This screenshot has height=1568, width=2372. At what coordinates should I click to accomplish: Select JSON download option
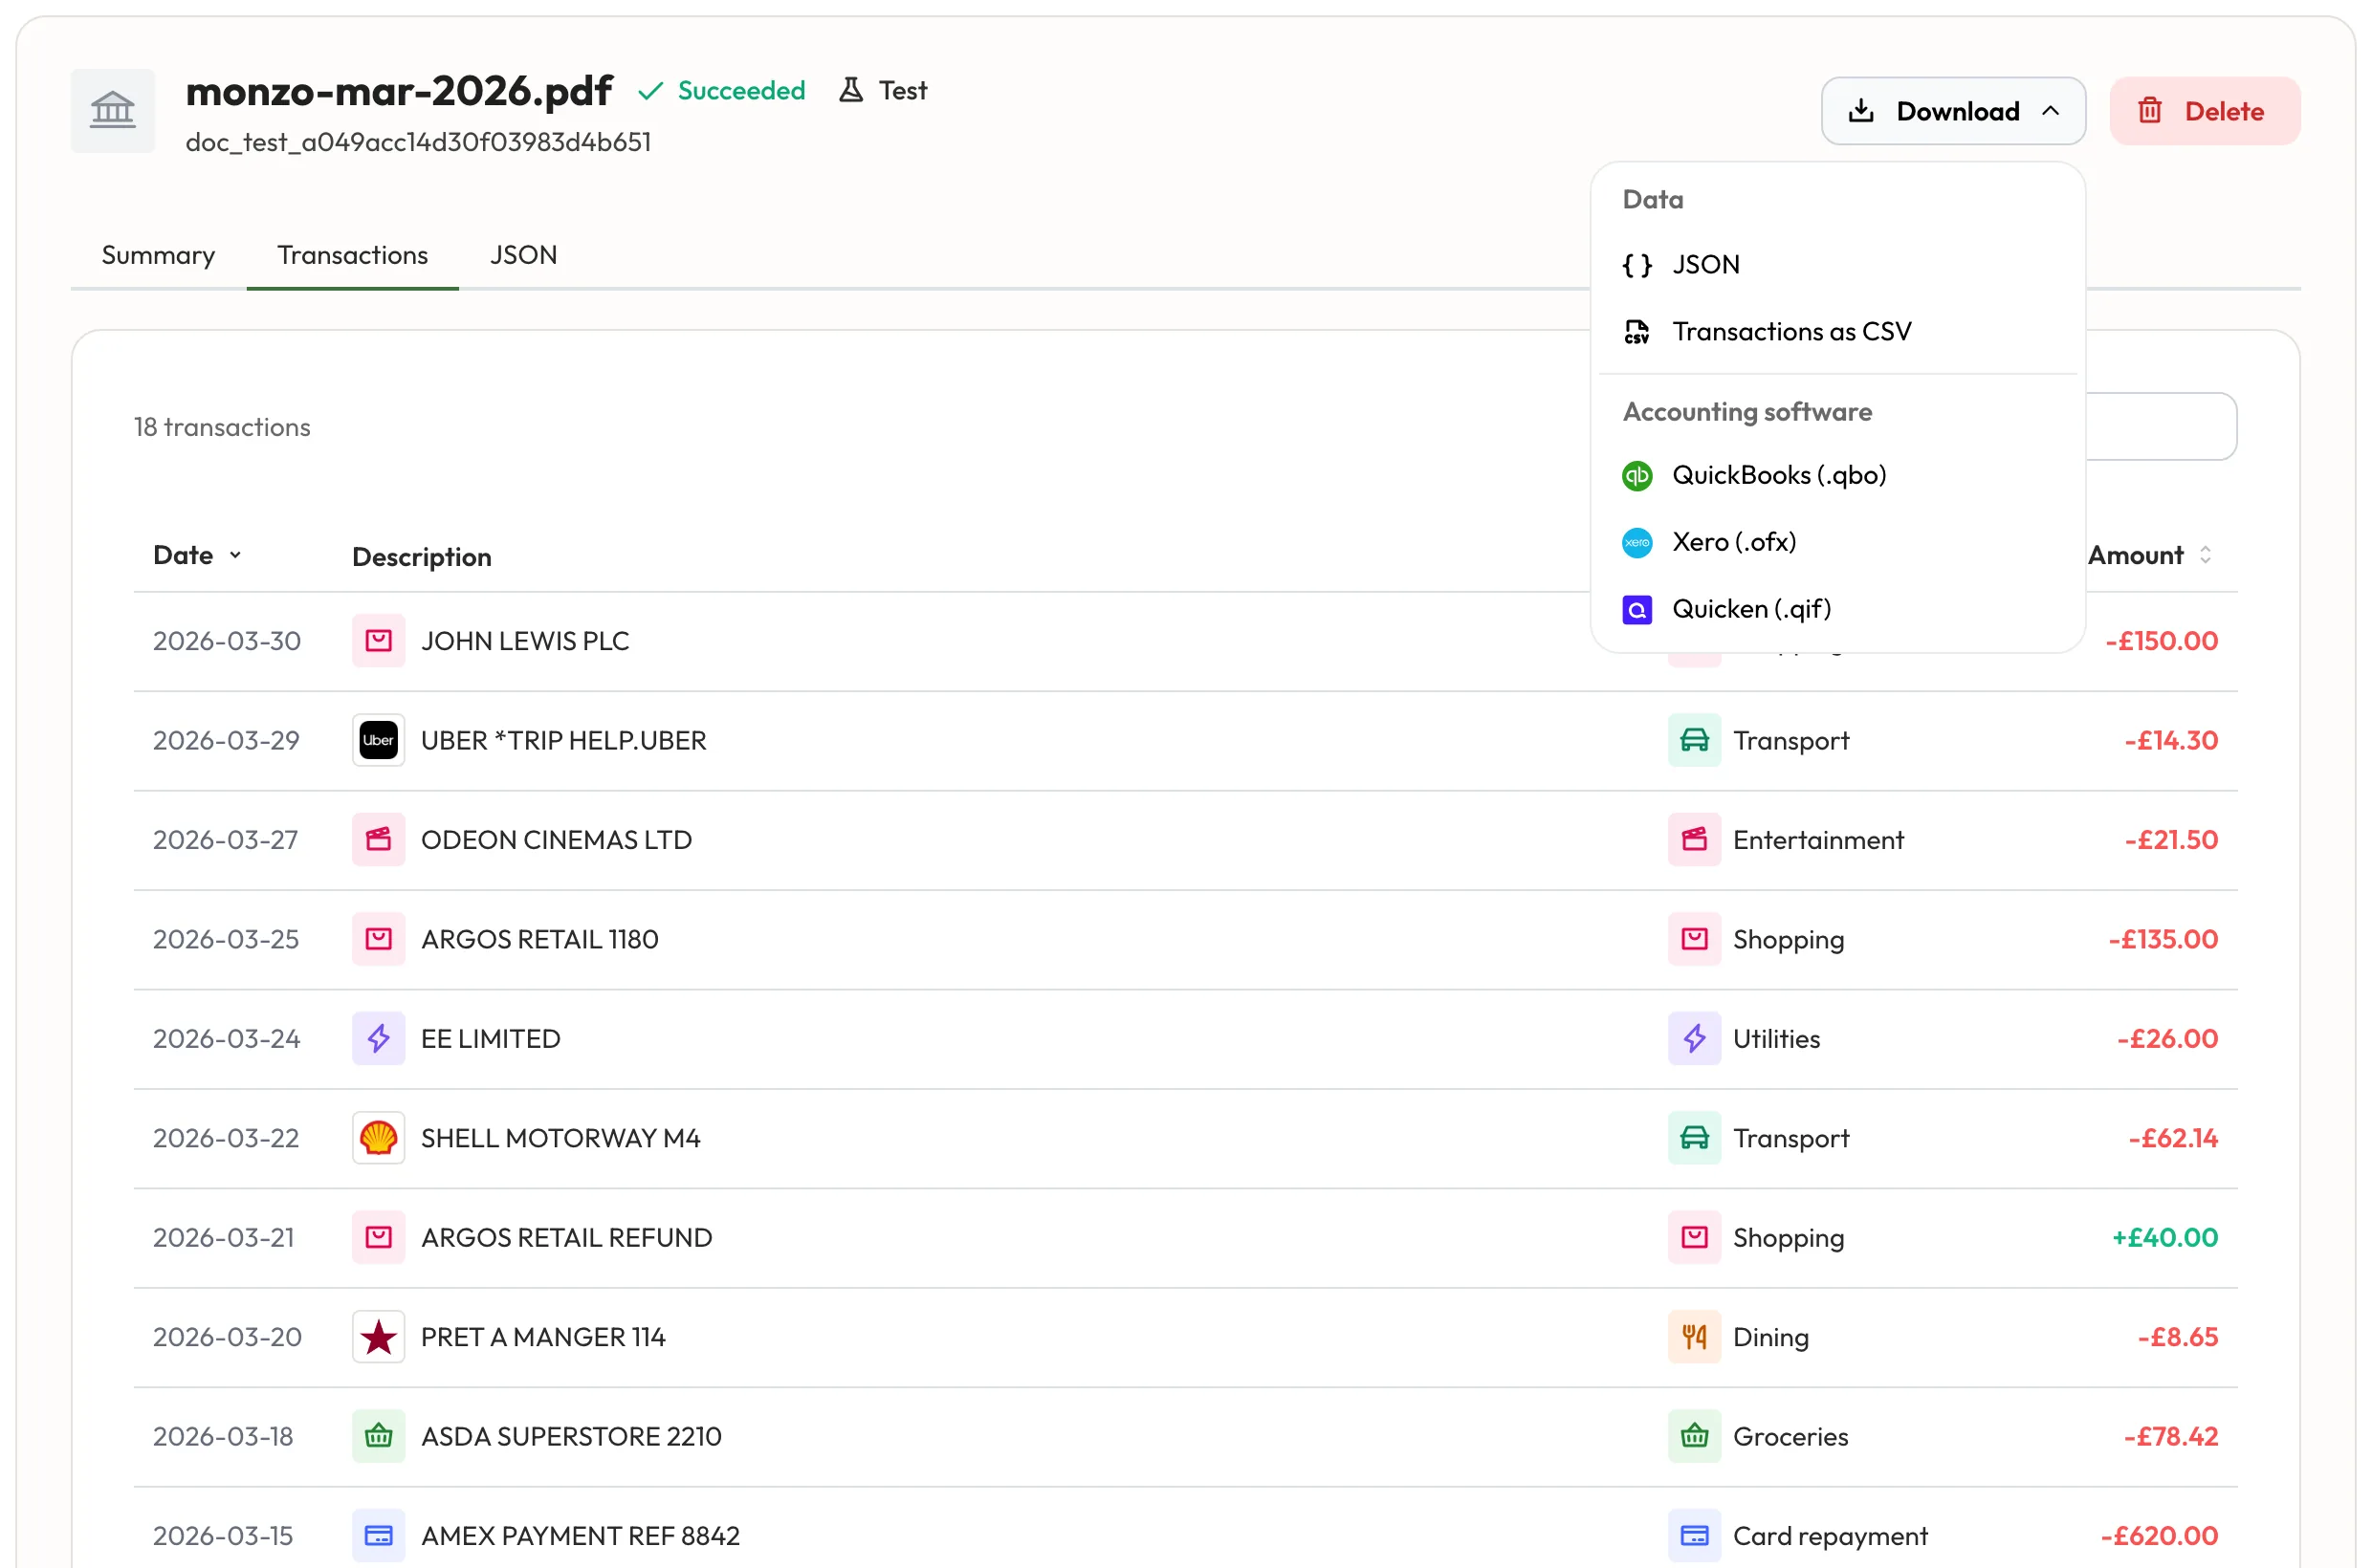click(1836, 265)
